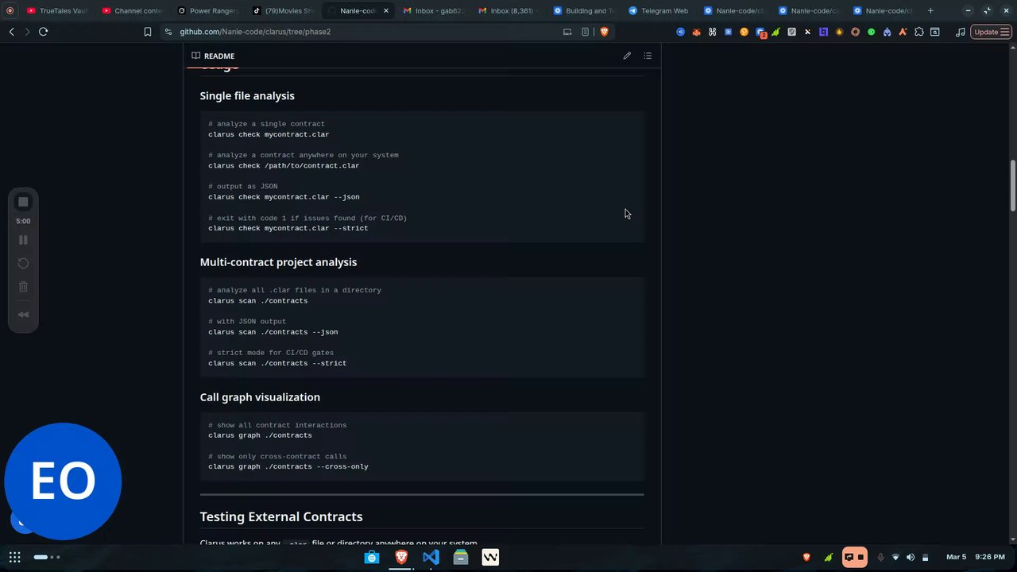Screen dimensions: 1017x572
Task: Pause the screen recording
Action: pos(23,240)
